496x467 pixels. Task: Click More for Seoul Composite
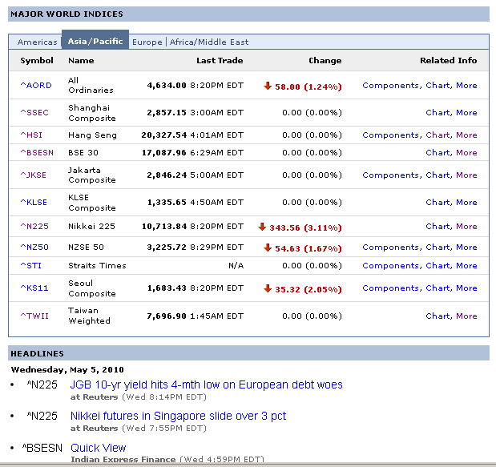(x=466, y=288)
